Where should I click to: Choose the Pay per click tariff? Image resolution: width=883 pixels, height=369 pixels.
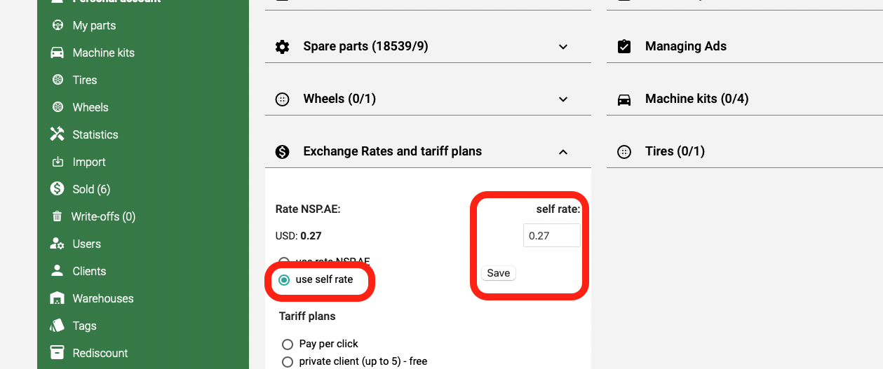point(287,344)
